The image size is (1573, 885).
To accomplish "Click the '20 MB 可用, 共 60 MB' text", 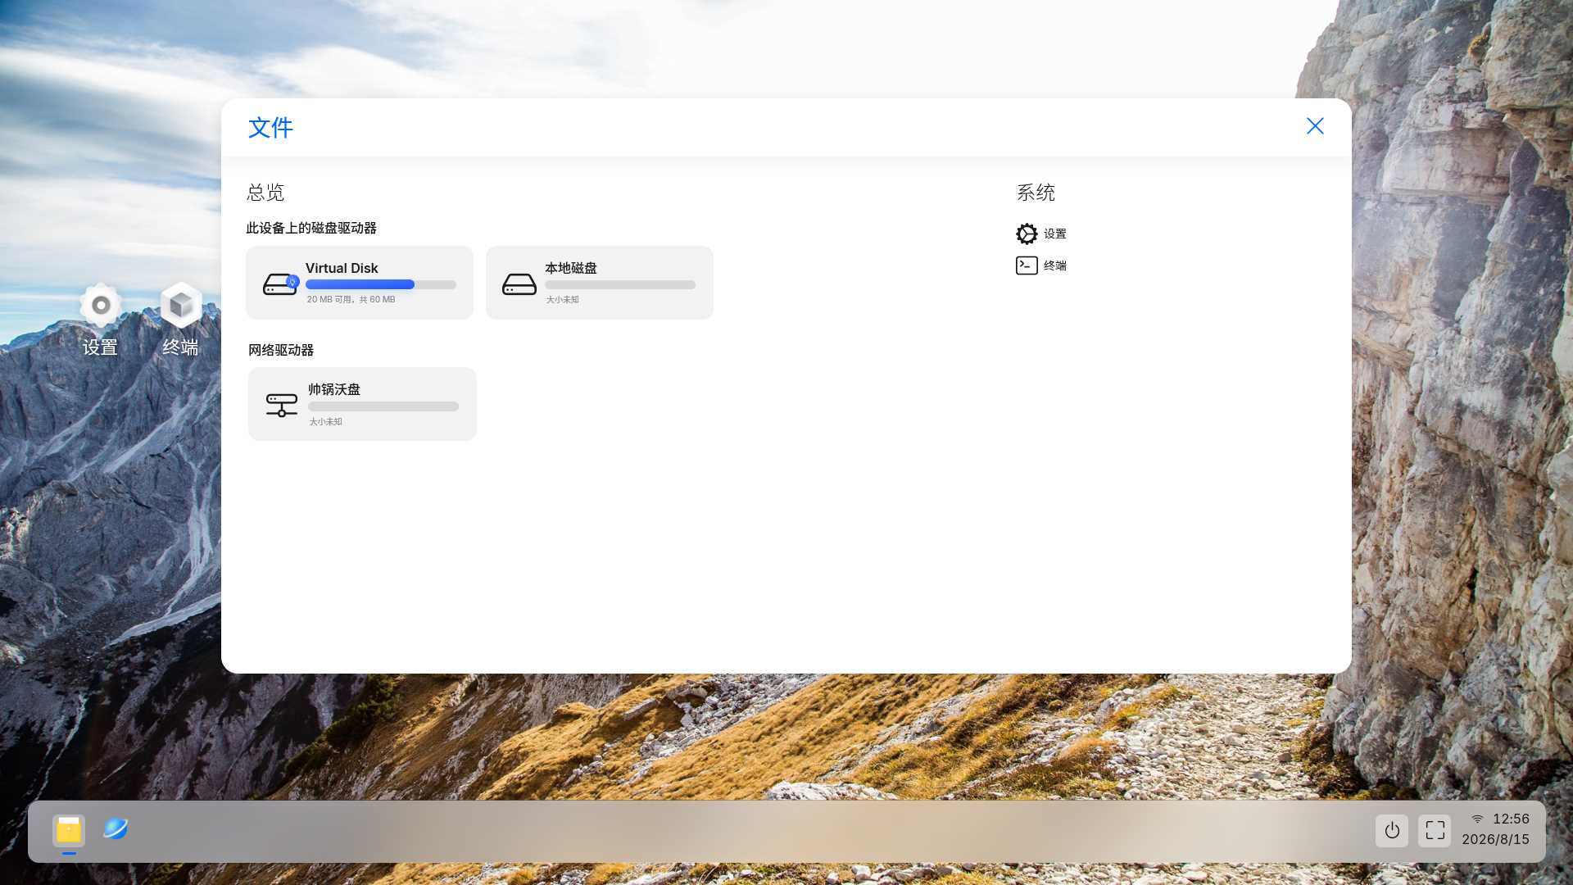I will coord(351,300).
